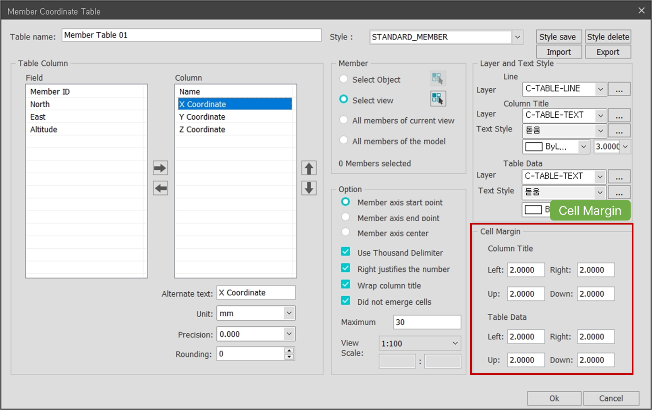Click the Maximum value field

click(427, 322)
